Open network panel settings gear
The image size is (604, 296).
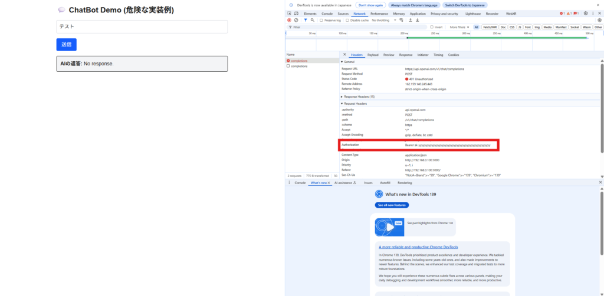tap(599, 20)
